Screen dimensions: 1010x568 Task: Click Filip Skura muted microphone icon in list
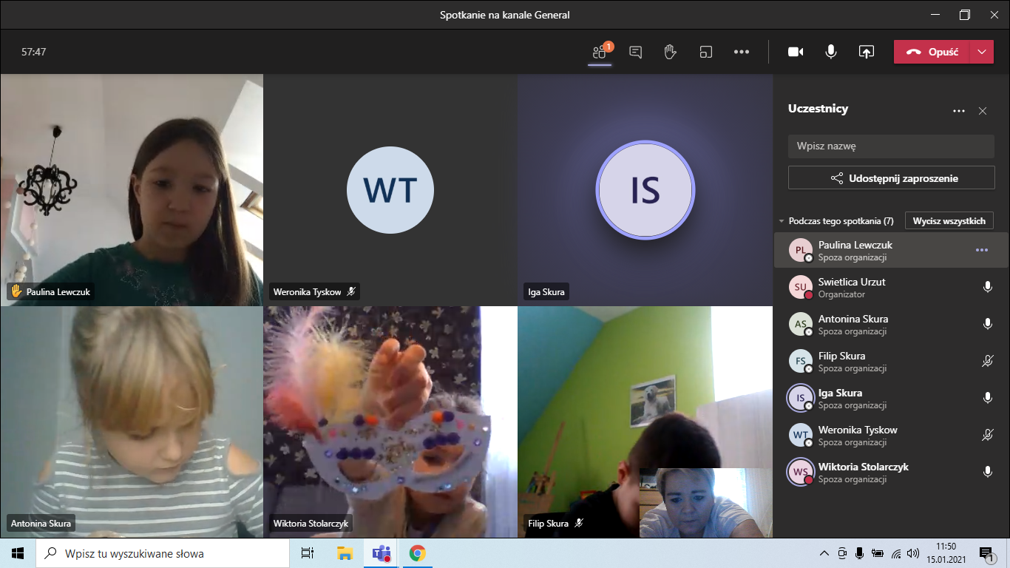[x=988, y=361]
